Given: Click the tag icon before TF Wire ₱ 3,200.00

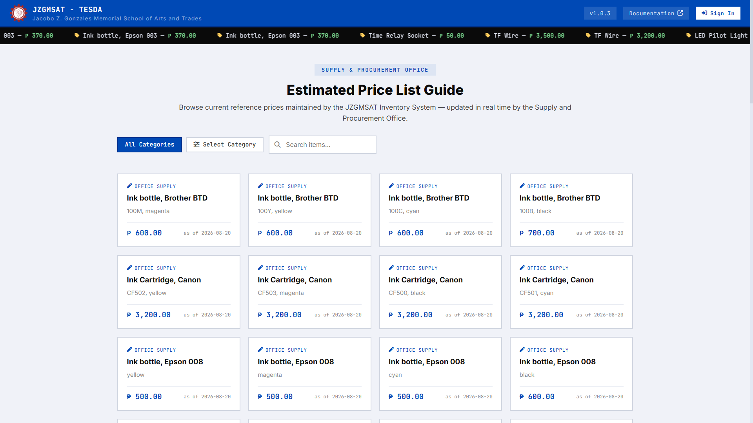Looking at the screenshot, I should 588,36.
